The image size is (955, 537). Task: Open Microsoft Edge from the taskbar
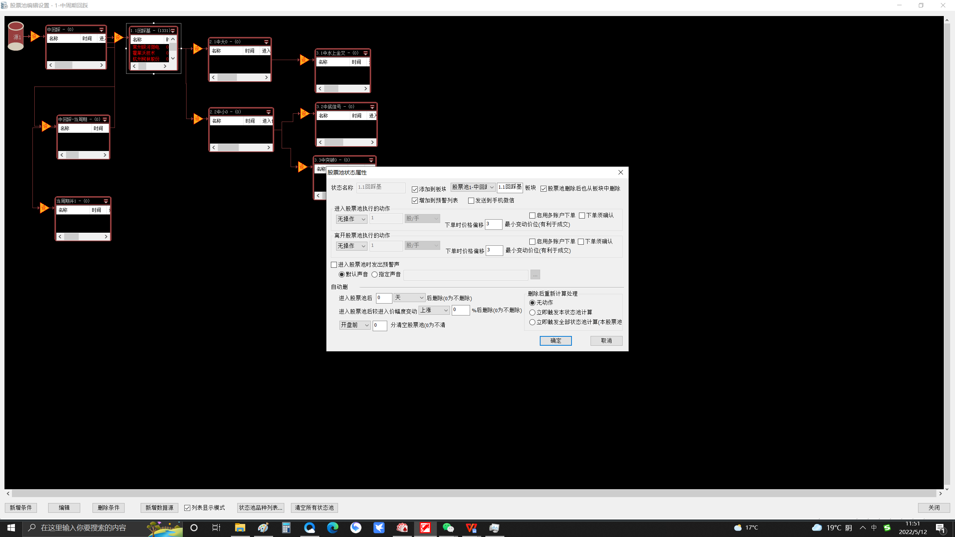point(332,528)
